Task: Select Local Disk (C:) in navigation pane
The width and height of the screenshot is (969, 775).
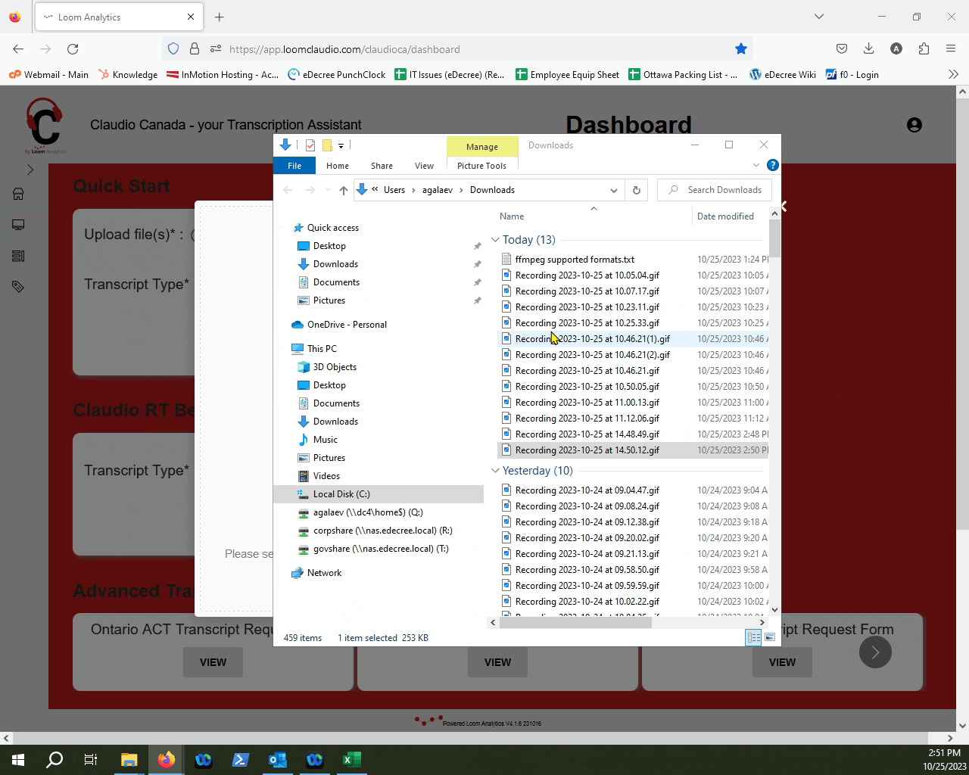Action: 341,494
